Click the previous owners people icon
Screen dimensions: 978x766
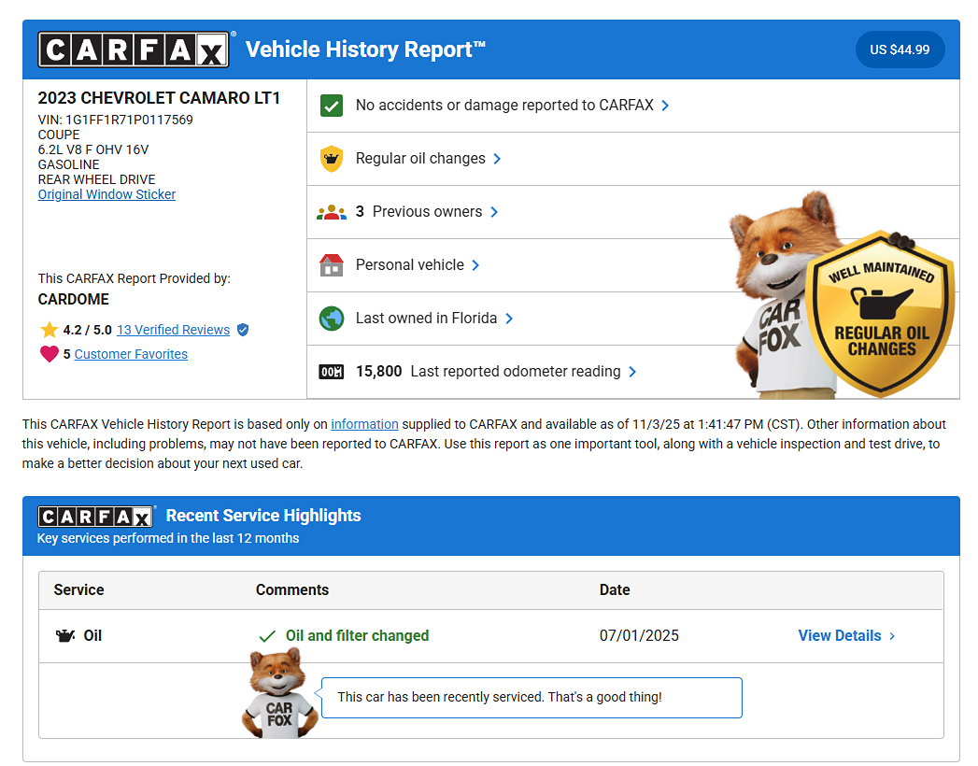tap(331, 212)
